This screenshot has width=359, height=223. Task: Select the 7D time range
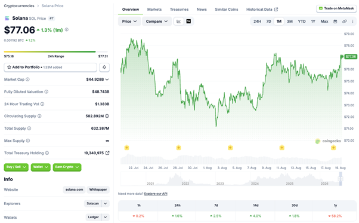(x=268, y=22)
